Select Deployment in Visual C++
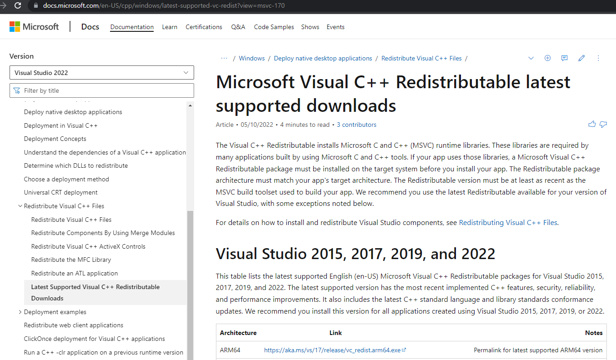Image resolution: width=616 pixels, height=360 pixels. pyautogui.click(x=61, y=125)
